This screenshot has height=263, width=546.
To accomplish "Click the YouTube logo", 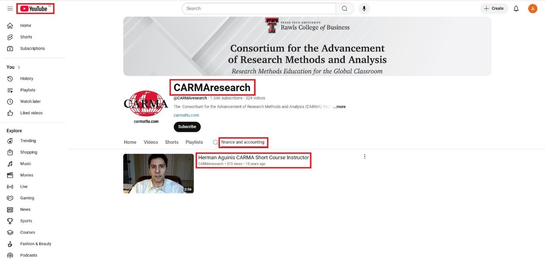I will tap(35, 8).
